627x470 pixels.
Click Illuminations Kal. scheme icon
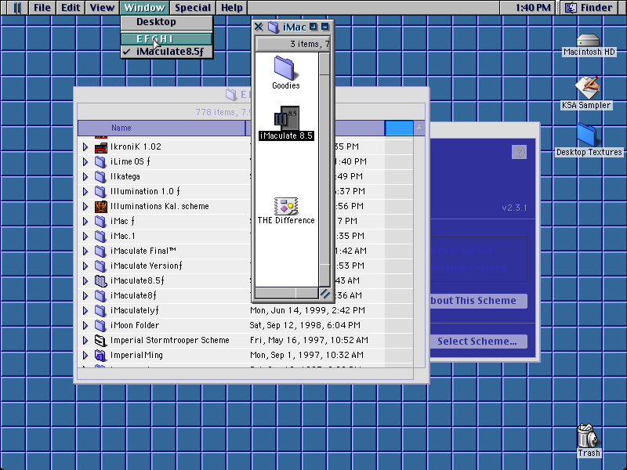(x=101, y=207)
